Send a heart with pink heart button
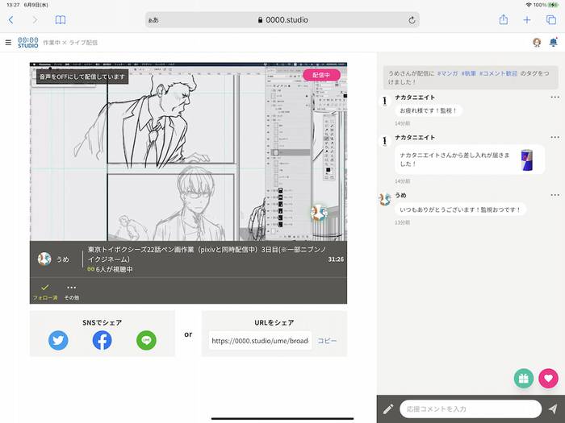 (x=548, y=379)
